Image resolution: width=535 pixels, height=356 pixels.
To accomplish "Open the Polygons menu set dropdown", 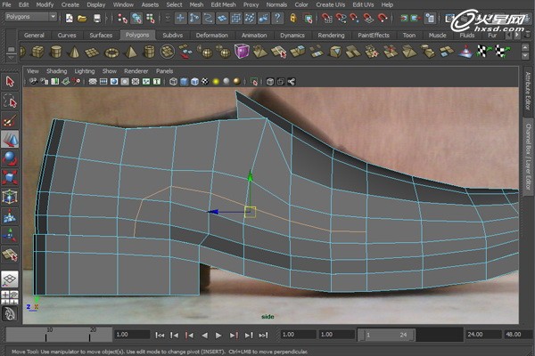I will [x=30, y=17].
